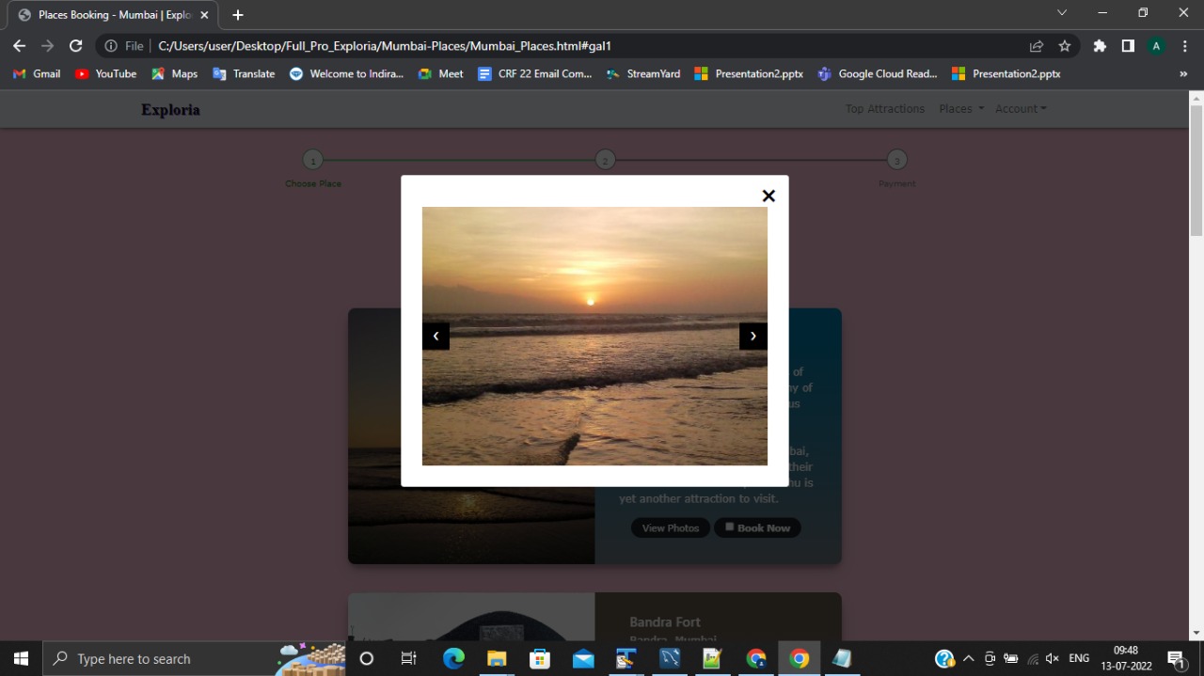Screen dimensions: 1204x676
Task: Go forward in browser history
Action: 47,46
